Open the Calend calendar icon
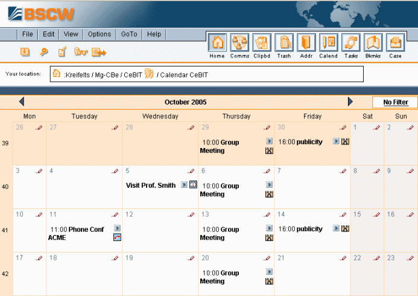The image size is (418, 296). tap(329, 43)
